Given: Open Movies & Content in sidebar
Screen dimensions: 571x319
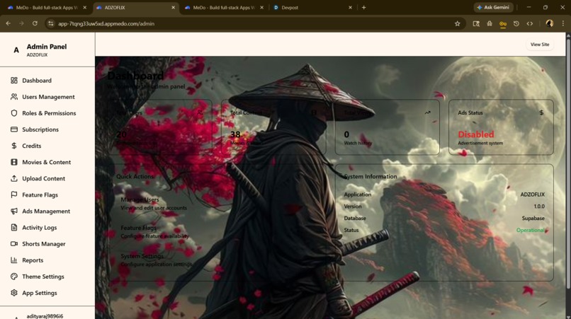Looking at the screenshot, I should click(x=47, y=162).
